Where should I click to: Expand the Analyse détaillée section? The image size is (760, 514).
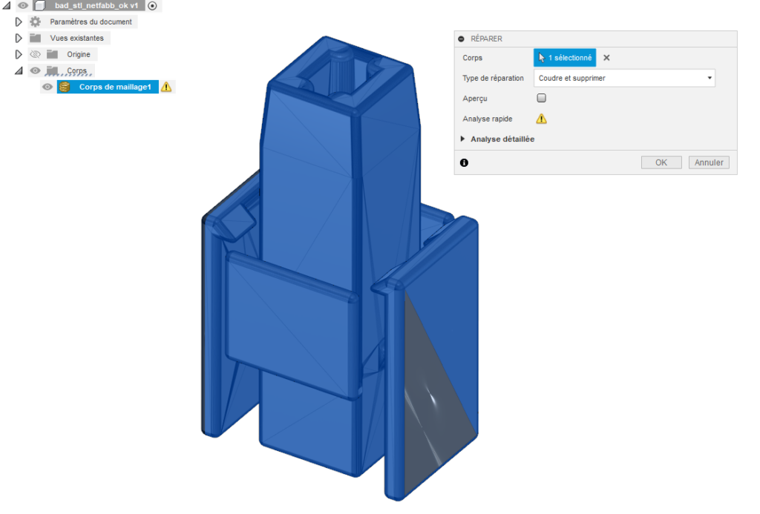pos(463,139)
